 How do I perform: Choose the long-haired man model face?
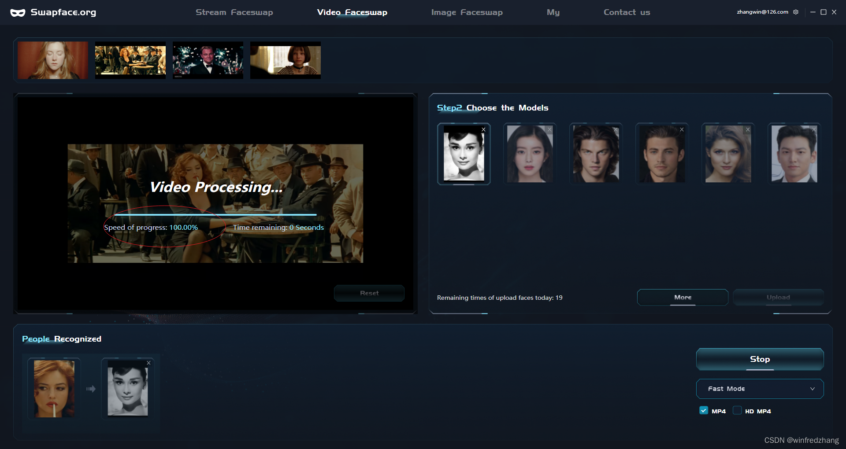click(596, 154)
